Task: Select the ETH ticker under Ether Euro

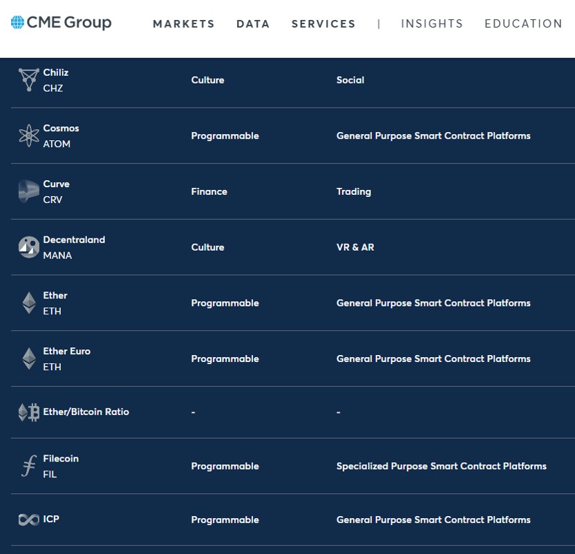Action: [53, 367]
